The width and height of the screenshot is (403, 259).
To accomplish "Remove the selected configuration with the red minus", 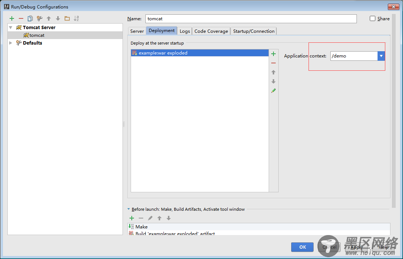I will point(21,18).
